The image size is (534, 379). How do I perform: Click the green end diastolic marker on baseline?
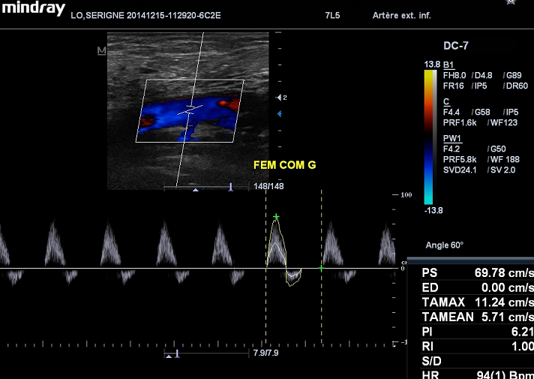(321, 268)
